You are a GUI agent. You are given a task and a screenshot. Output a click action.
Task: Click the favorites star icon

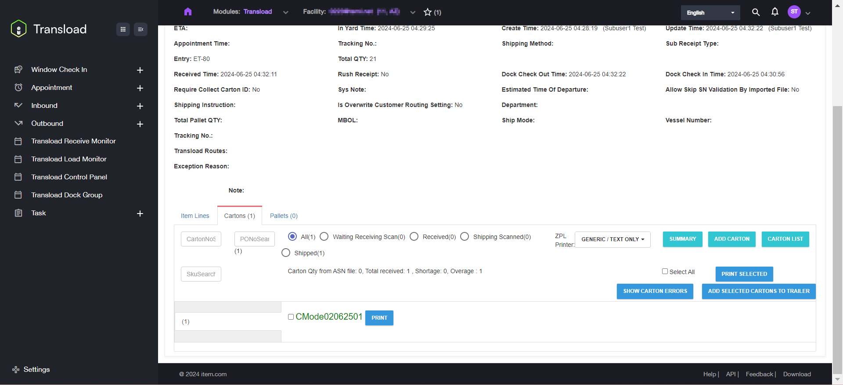(x=428, y=12)
